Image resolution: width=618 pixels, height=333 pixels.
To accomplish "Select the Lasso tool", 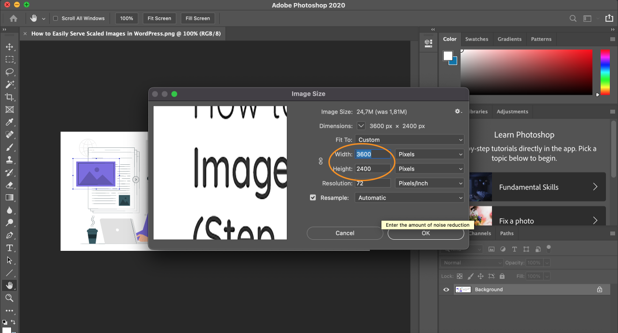I will click(x=10, y=72).
